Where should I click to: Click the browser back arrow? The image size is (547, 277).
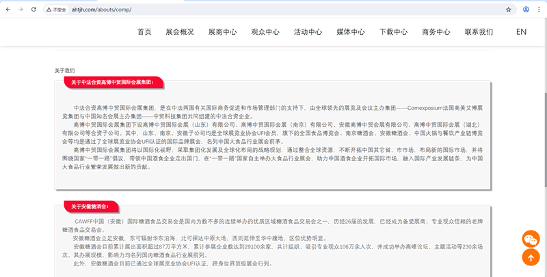(8, 10)
